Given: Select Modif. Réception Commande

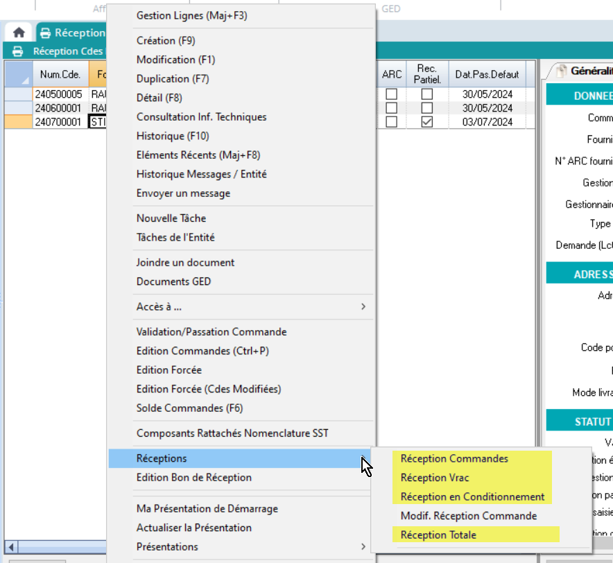Looking at the screenshot, I should (x=469, y=516).
